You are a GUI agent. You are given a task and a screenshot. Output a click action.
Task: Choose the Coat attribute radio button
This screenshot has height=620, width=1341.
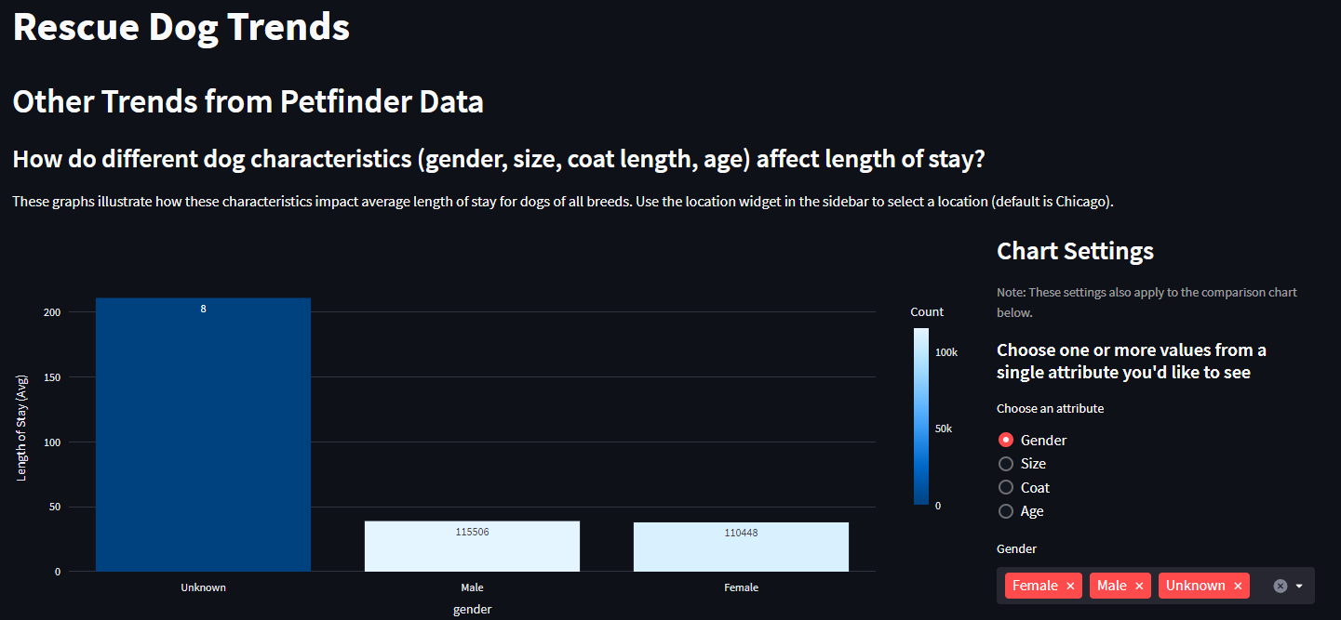(x=1006, y=487)
